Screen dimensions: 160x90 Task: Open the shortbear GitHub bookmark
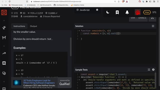click(x=61, y=5)
